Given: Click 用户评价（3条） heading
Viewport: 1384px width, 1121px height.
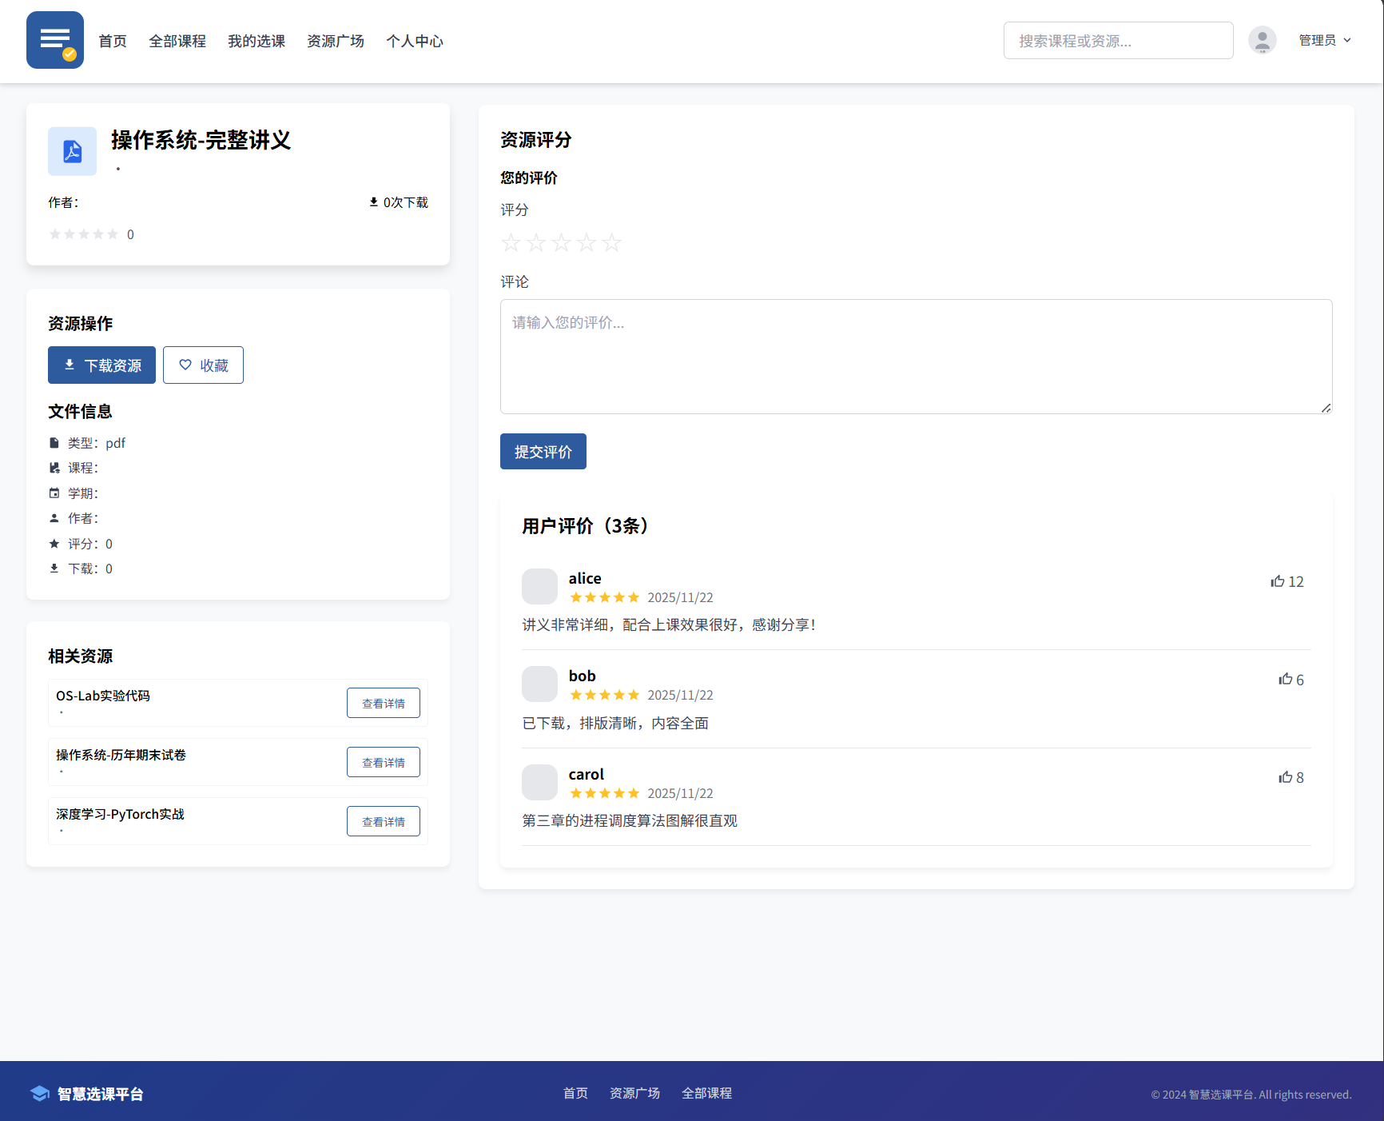Looking at the screenshot, I should click(588, 525).
